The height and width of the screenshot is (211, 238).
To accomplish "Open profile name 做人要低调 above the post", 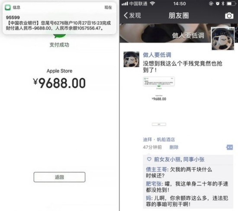I will tap(157, 55).
